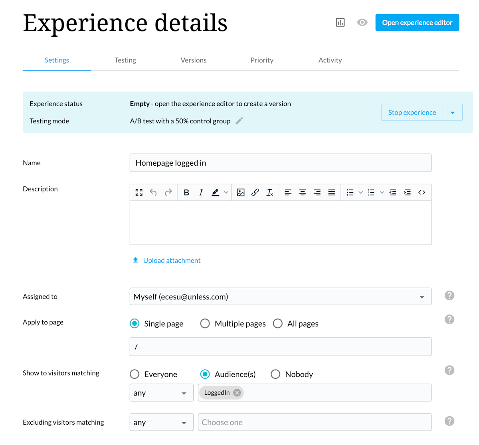
Task: Open the excluding visitors any/all dropdown
Action: click(x=161, y=422)
